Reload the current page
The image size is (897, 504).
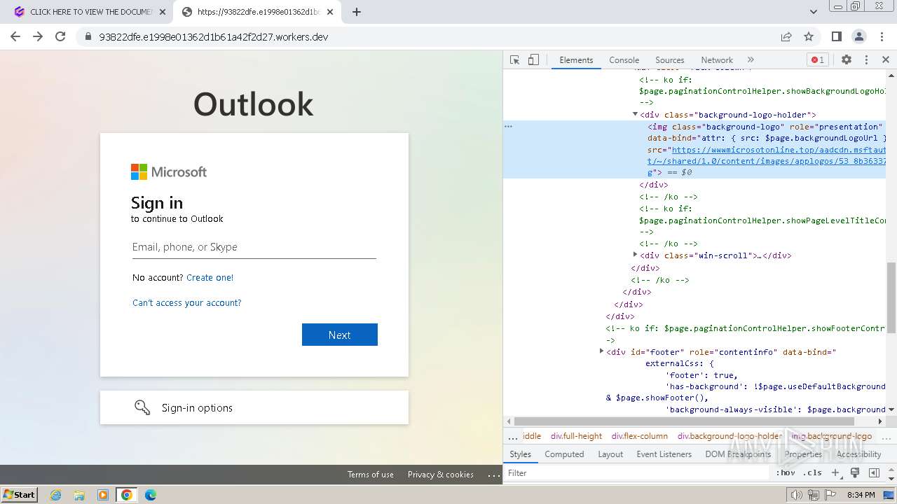point(60,36)
